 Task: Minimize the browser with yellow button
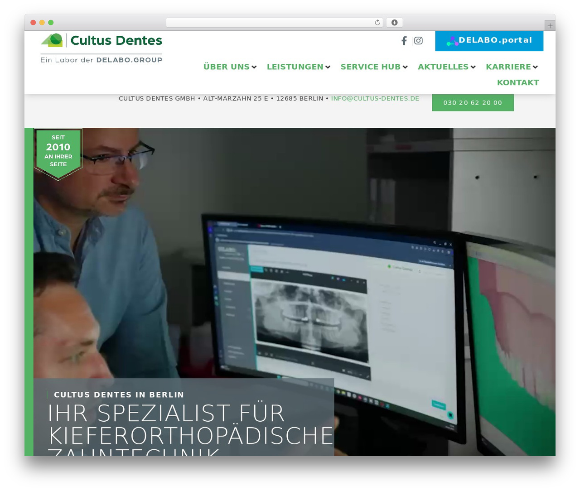click(42, 23)
